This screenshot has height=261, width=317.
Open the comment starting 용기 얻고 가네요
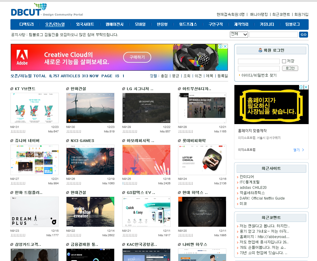click(x=264, y=231)
